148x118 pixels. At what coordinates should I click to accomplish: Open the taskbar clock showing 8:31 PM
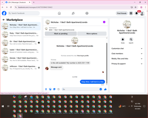pos(138,106)
